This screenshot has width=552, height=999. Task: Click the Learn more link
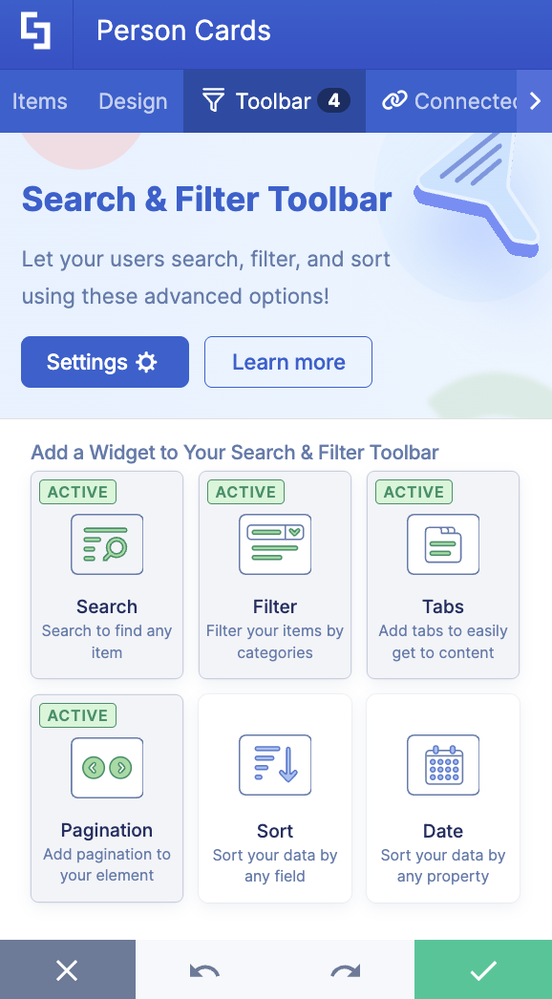pos(287,362)
